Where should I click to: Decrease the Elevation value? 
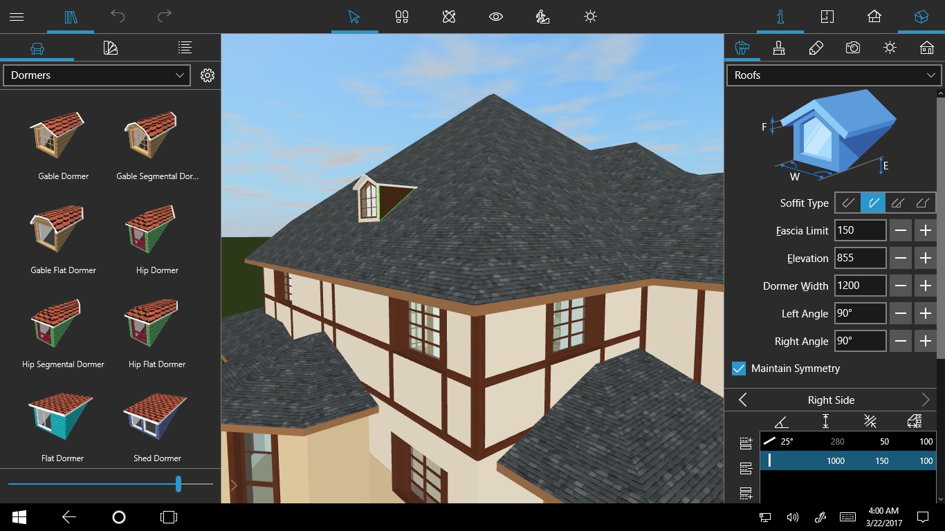coord(901,258)
